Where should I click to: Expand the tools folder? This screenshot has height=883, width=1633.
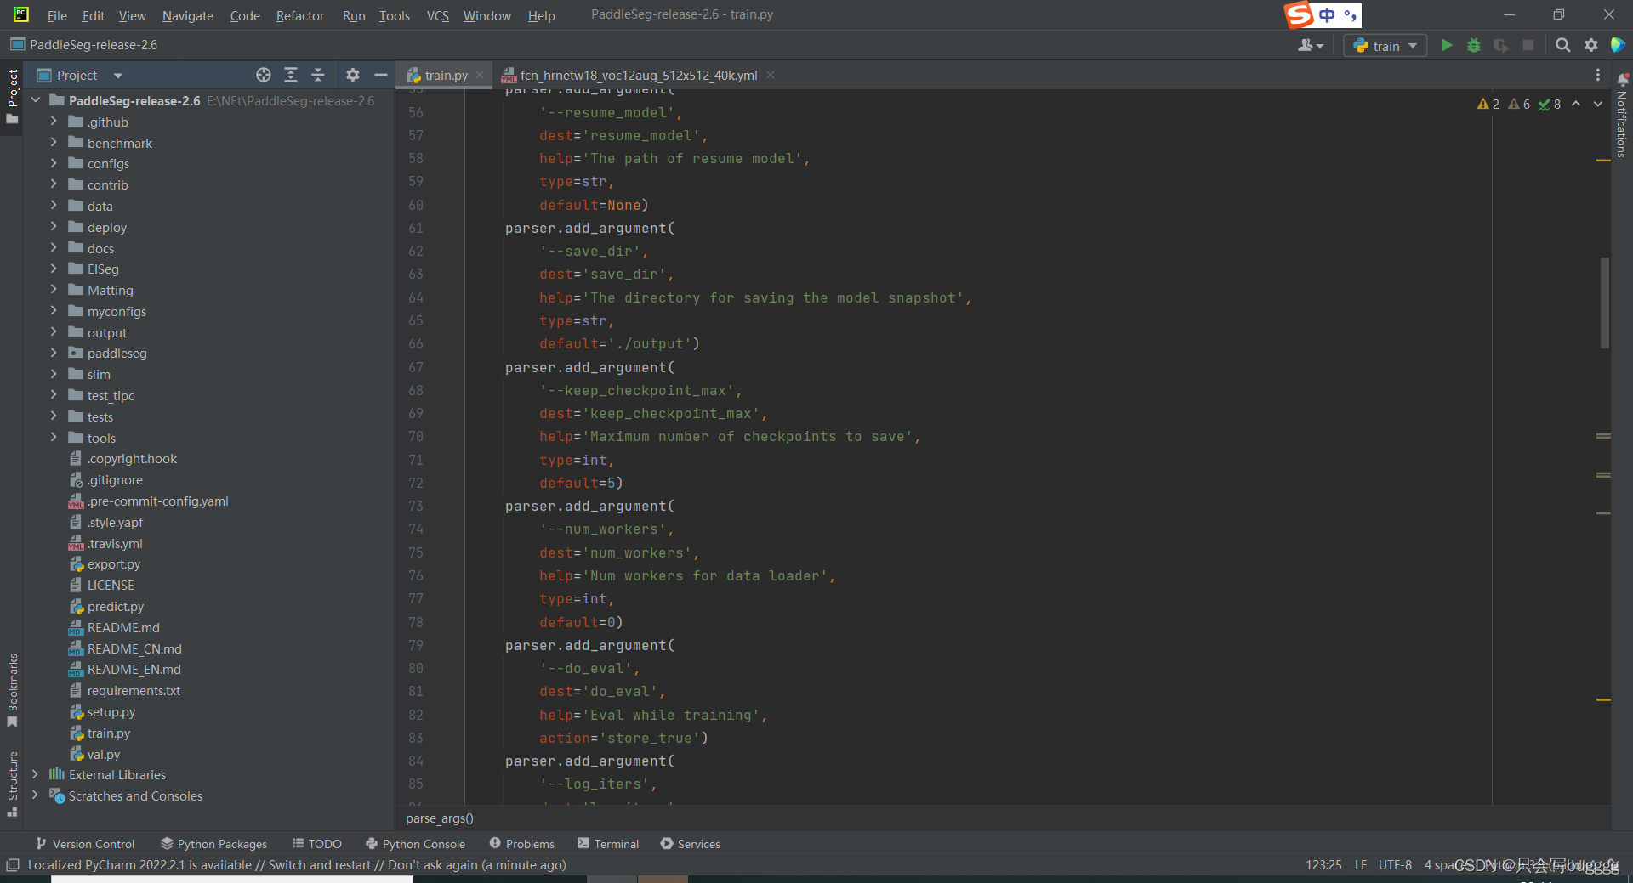54,438
